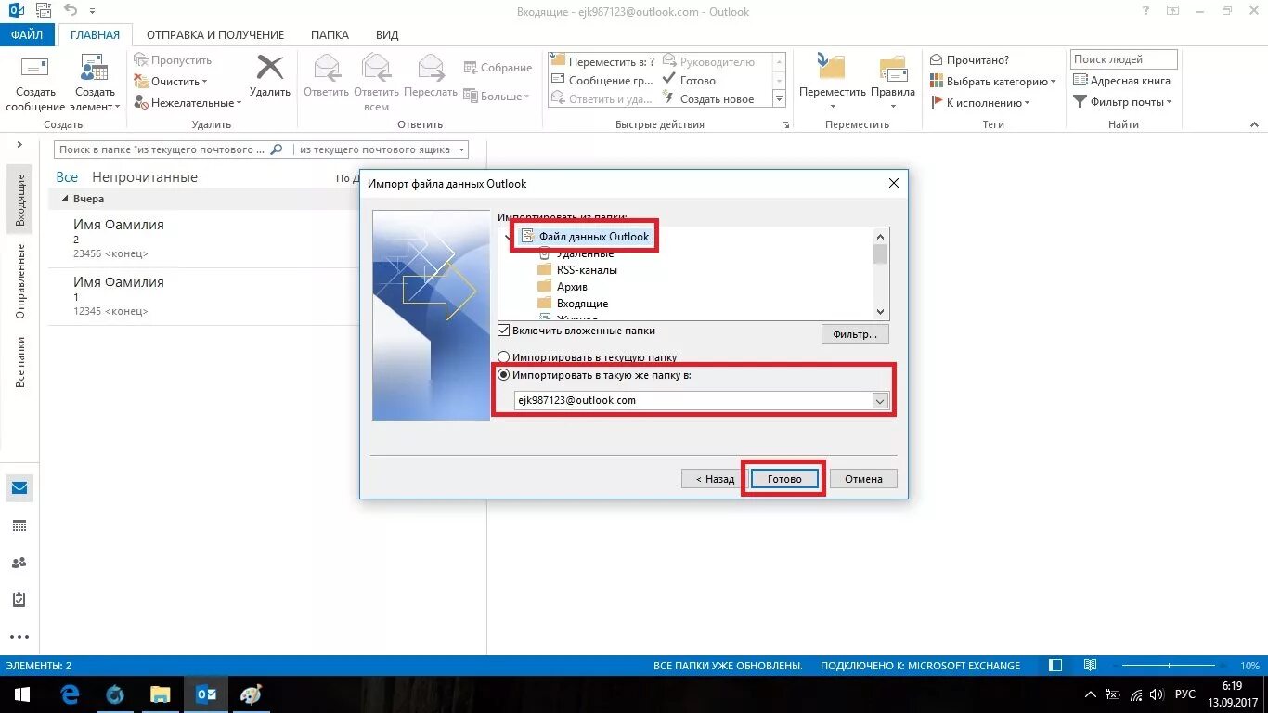
Task: Click the Удалить X icon in ribbon
Action: (x=270, y=68)
